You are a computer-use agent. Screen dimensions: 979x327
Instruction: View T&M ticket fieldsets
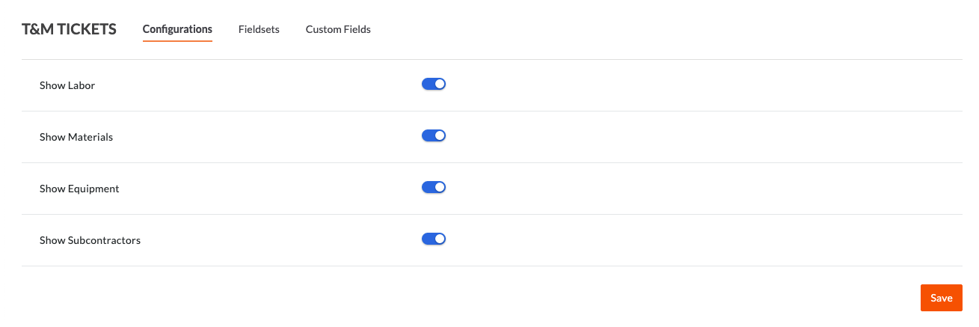(259, 30)
